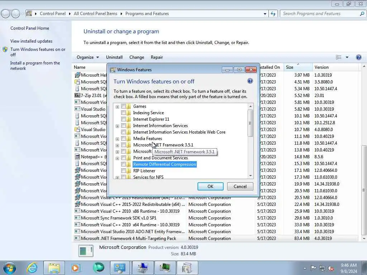367x275 pixels.
Task: Click arrow after Control Panel breadcrumb
Action: pyautogui.click(x=70, y=14)
